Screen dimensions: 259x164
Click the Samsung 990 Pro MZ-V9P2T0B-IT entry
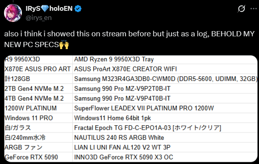[122, 89]
